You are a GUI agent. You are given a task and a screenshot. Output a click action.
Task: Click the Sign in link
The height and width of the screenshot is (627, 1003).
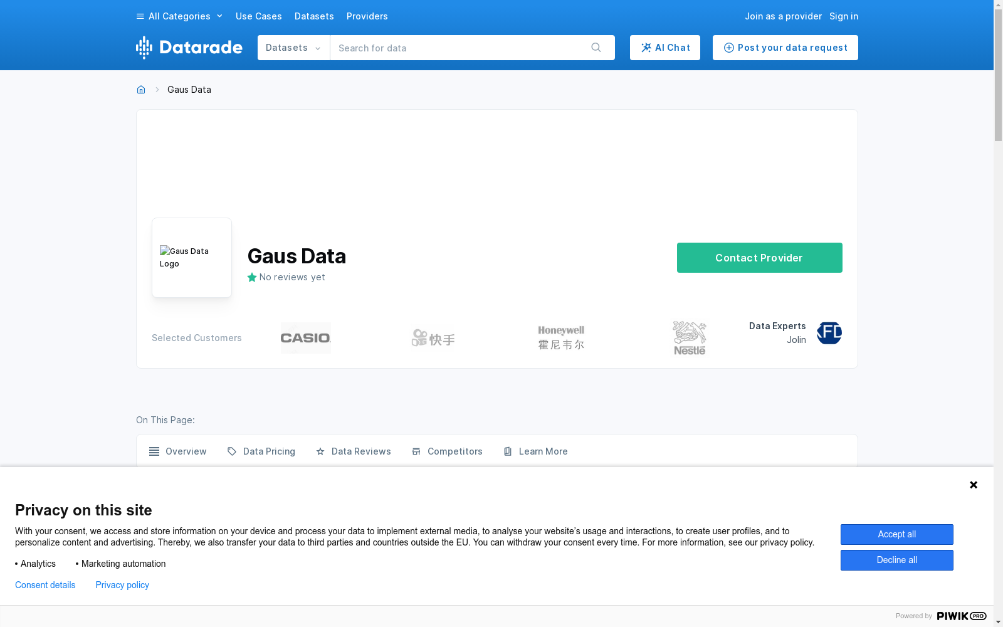click(x=844, y=16)
